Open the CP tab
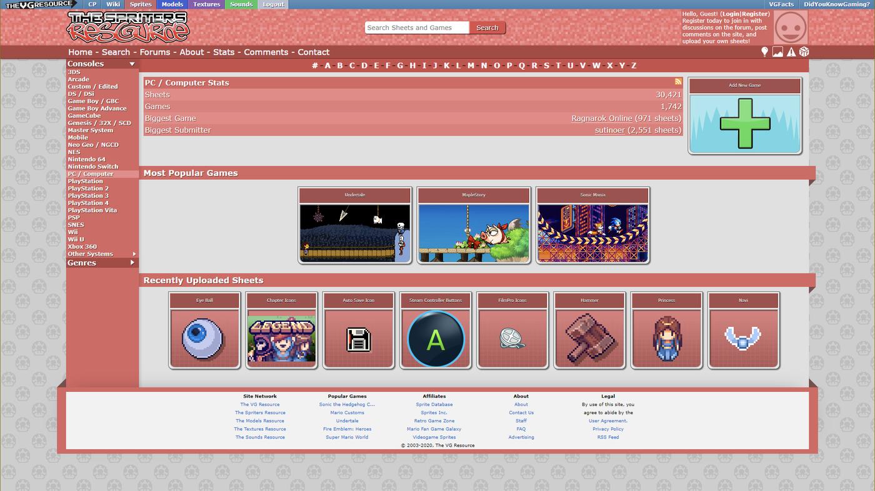 pyautogui.click(x=92, y=4)
